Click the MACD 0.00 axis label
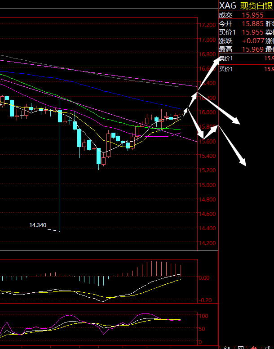This screenshot has width=274, height=349. click(204, 278)
